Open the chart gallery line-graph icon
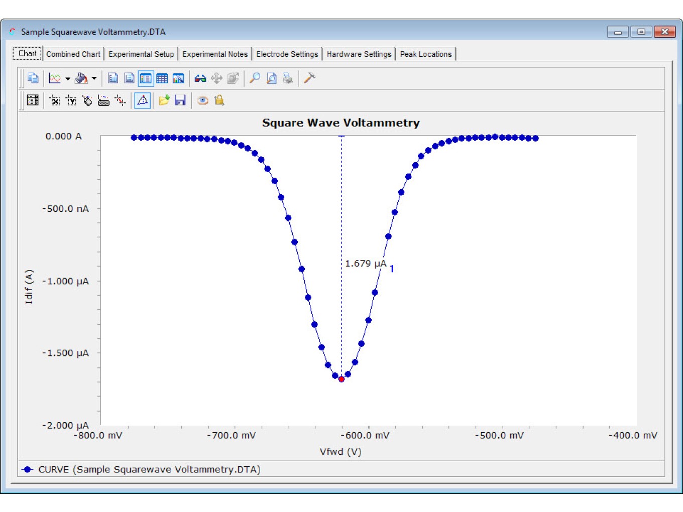Image resolution: width=683 pixels, height=512 pixels. pos(55,78)
